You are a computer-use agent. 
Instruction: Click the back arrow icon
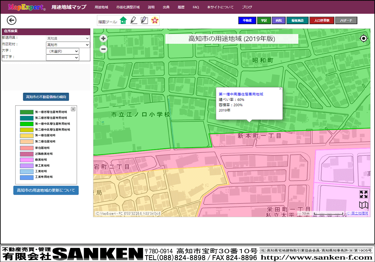11,21
